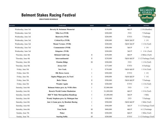This screenshot has height=126, width=164.
Task: Click the Grade column header
Action: [x=92, y=26]
